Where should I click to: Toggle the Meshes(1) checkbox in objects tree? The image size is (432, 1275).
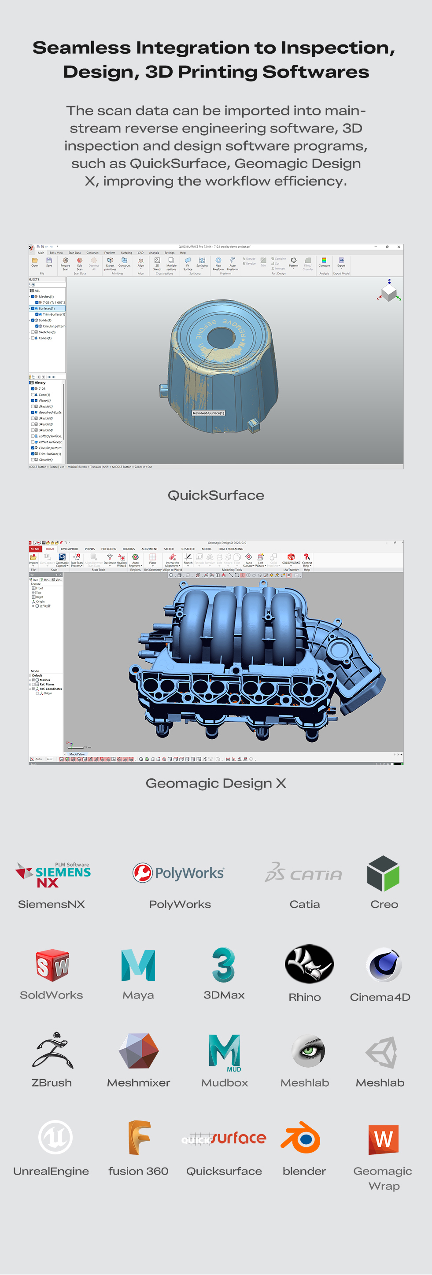tap(33, 296)
